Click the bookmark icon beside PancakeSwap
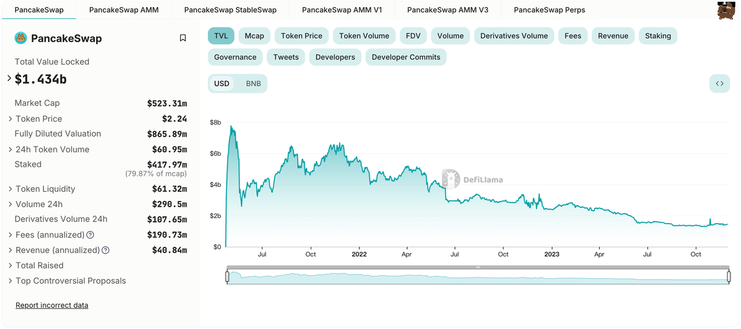741x329 pixels. pyautogui.click(x=183, y=38)
